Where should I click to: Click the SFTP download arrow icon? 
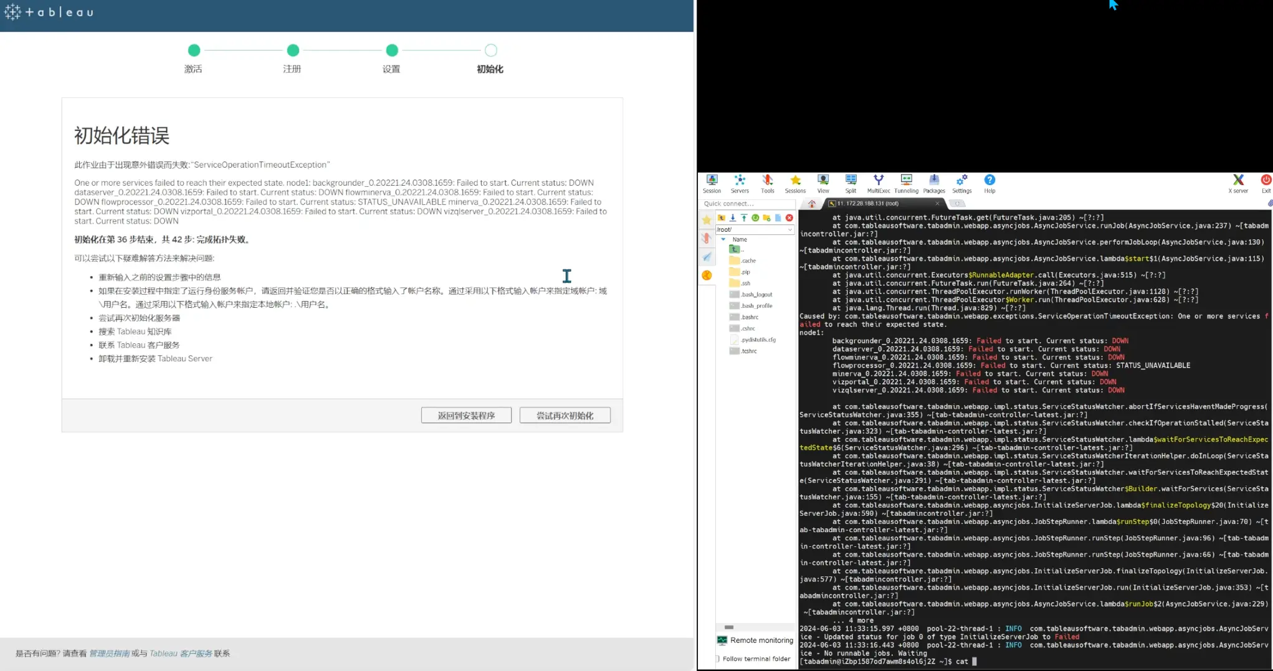tap(733, 217)
